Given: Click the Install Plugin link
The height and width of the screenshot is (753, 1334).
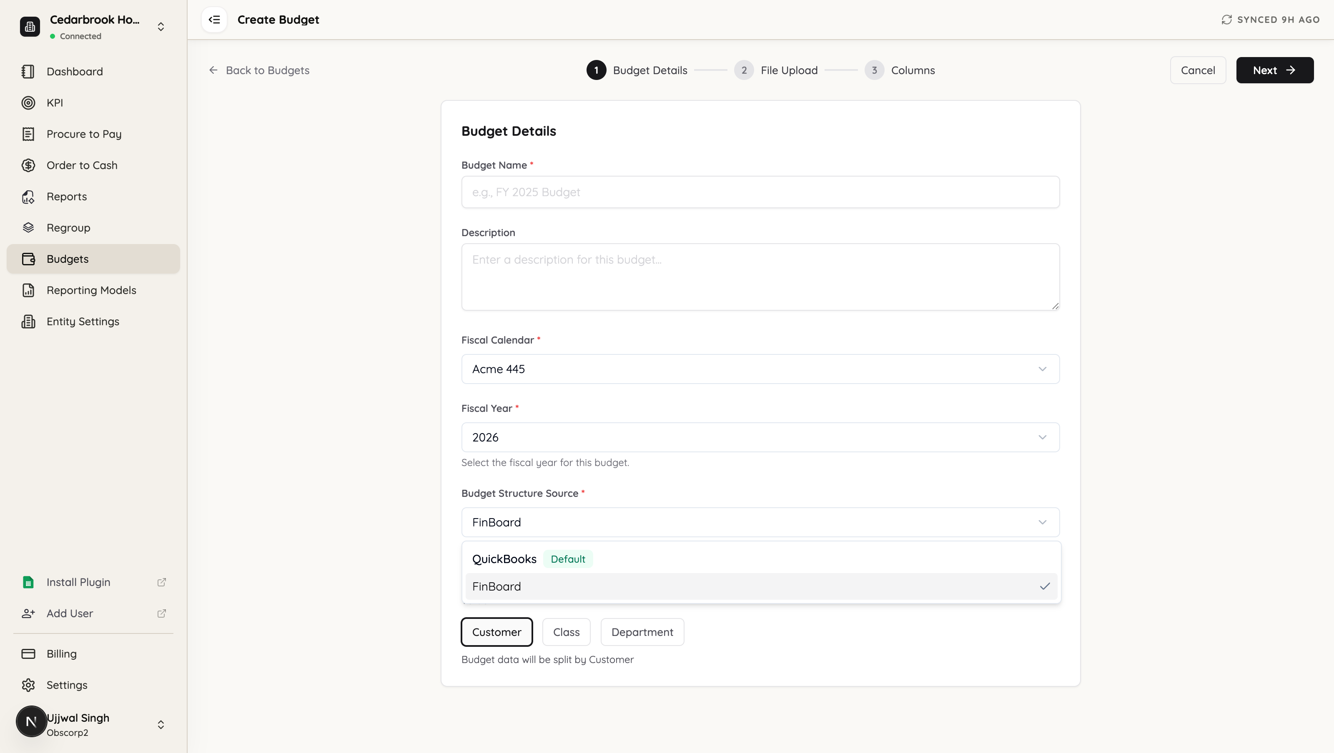Looking at the screenshot, I should (x=93, y=582).
